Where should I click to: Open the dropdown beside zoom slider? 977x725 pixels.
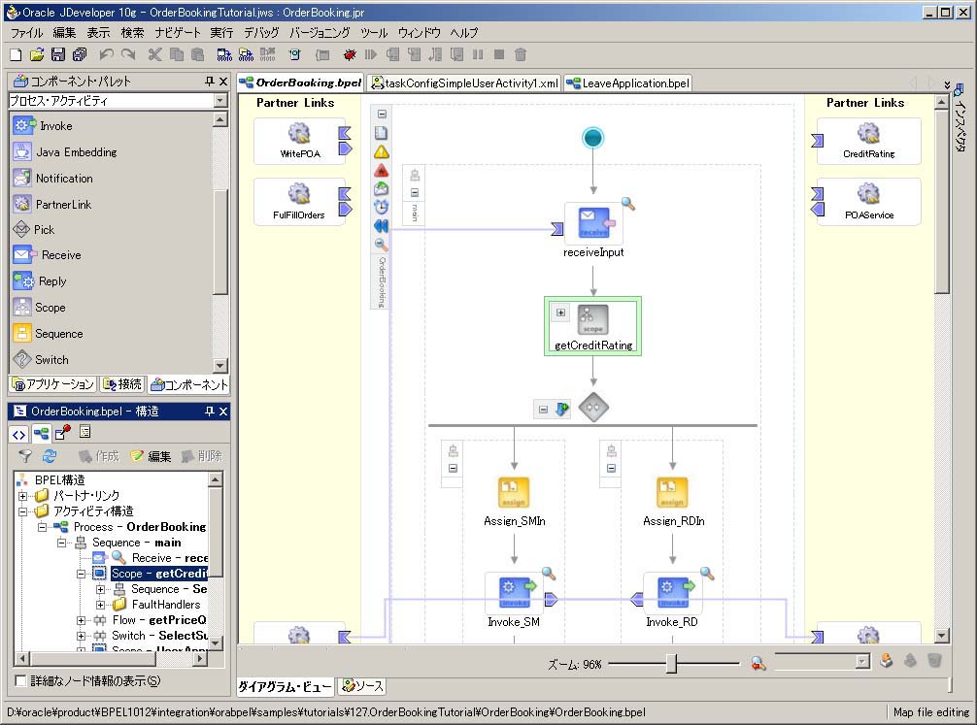pos(862,662)
